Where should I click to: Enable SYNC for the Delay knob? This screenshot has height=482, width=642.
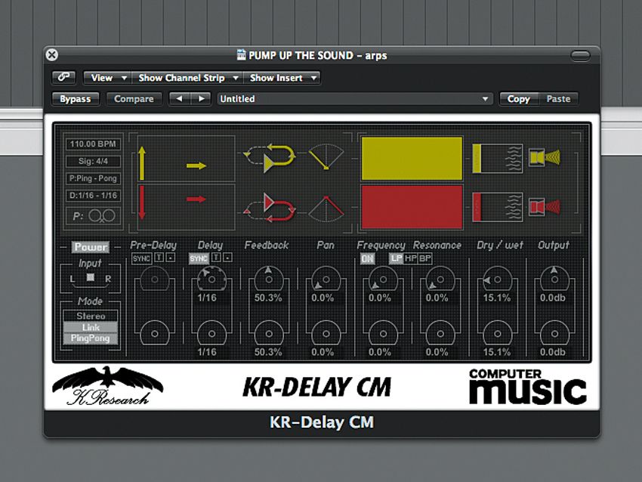pos(199,257)
